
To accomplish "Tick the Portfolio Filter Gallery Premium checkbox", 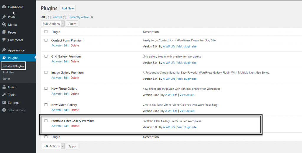I will (46, 121).
